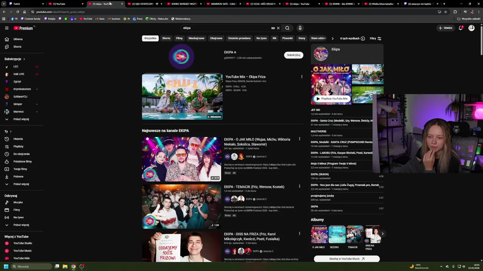
Task: Reload the page in Chrome toolbar
Action: pos(17,12)
